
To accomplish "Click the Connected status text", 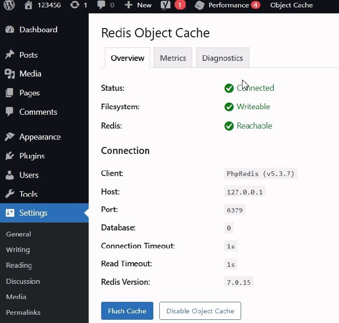I will click(x=255, y=88).
